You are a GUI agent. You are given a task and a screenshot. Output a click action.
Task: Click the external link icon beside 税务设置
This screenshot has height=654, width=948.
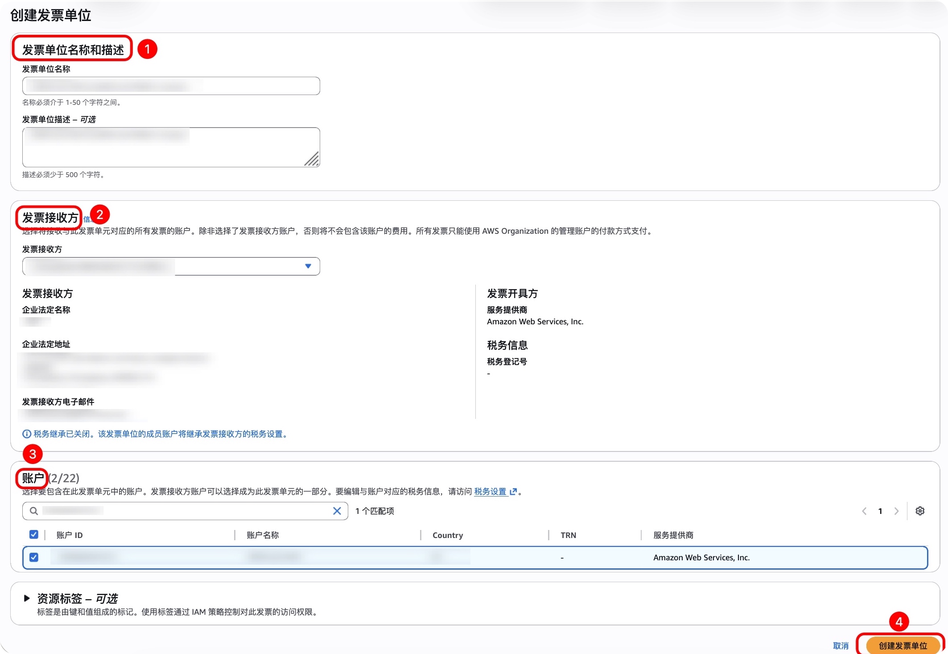tap(513, 492)
